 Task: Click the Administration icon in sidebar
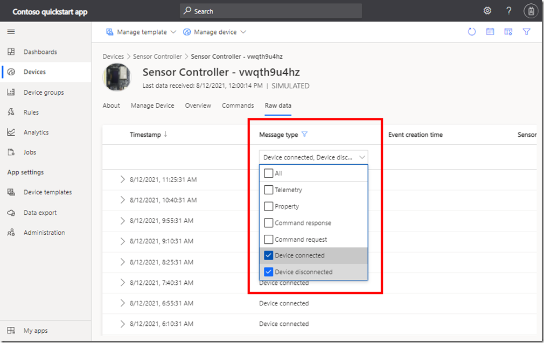[11, 233]
